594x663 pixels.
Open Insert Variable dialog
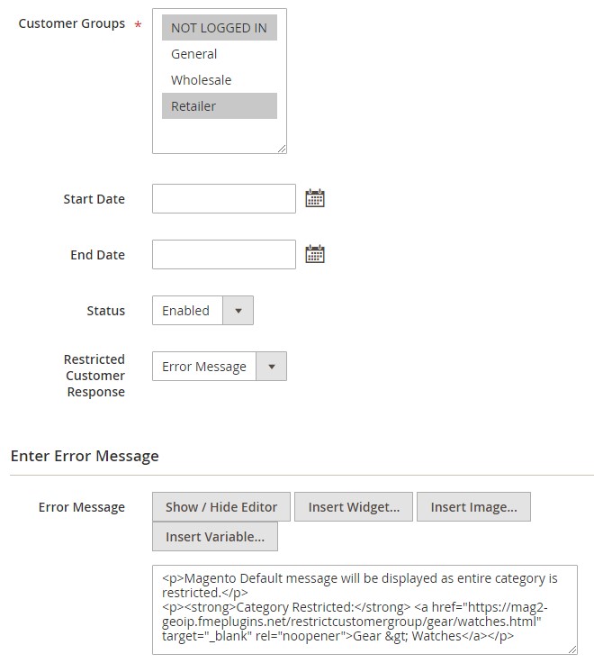[215, 537]
